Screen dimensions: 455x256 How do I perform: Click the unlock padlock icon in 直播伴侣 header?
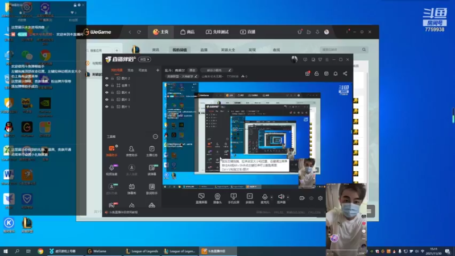(317, 74)
